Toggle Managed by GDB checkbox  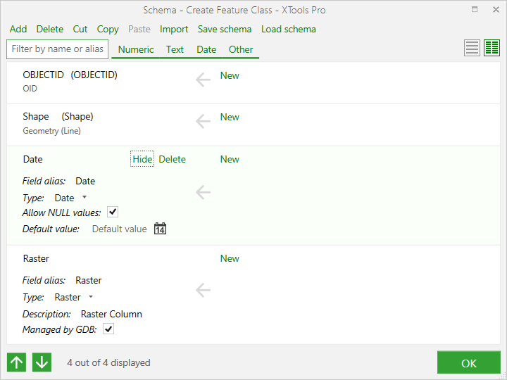[108, 329]
